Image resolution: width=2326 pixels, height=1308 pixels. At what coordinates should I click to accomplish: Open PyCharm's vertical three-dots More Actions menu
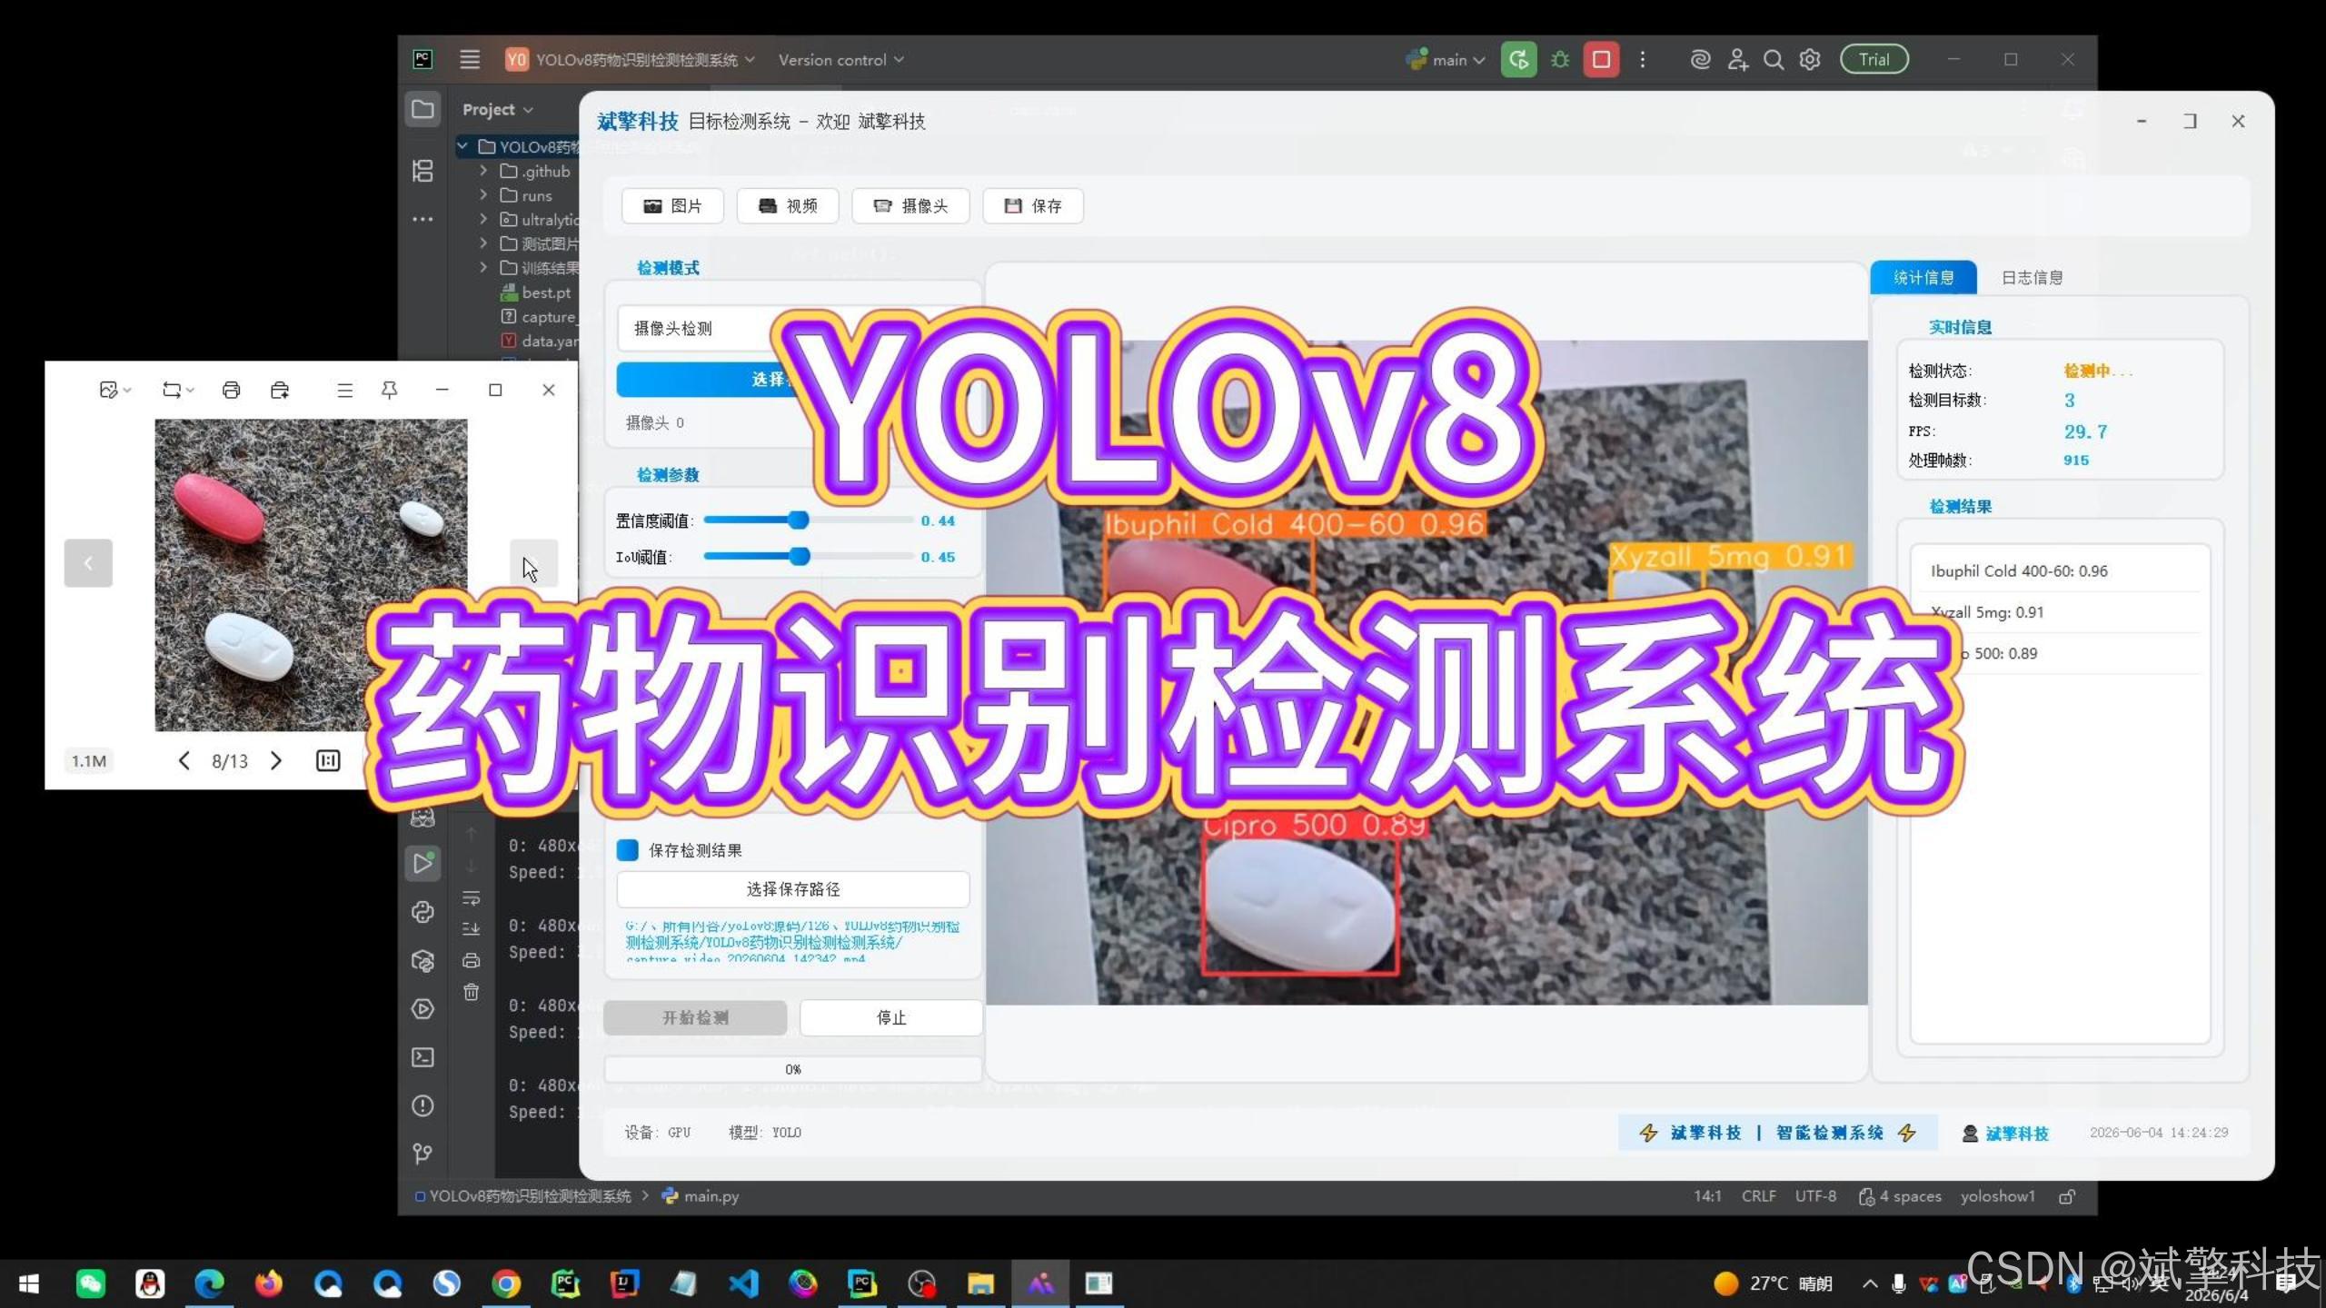tap(1642, 60)
